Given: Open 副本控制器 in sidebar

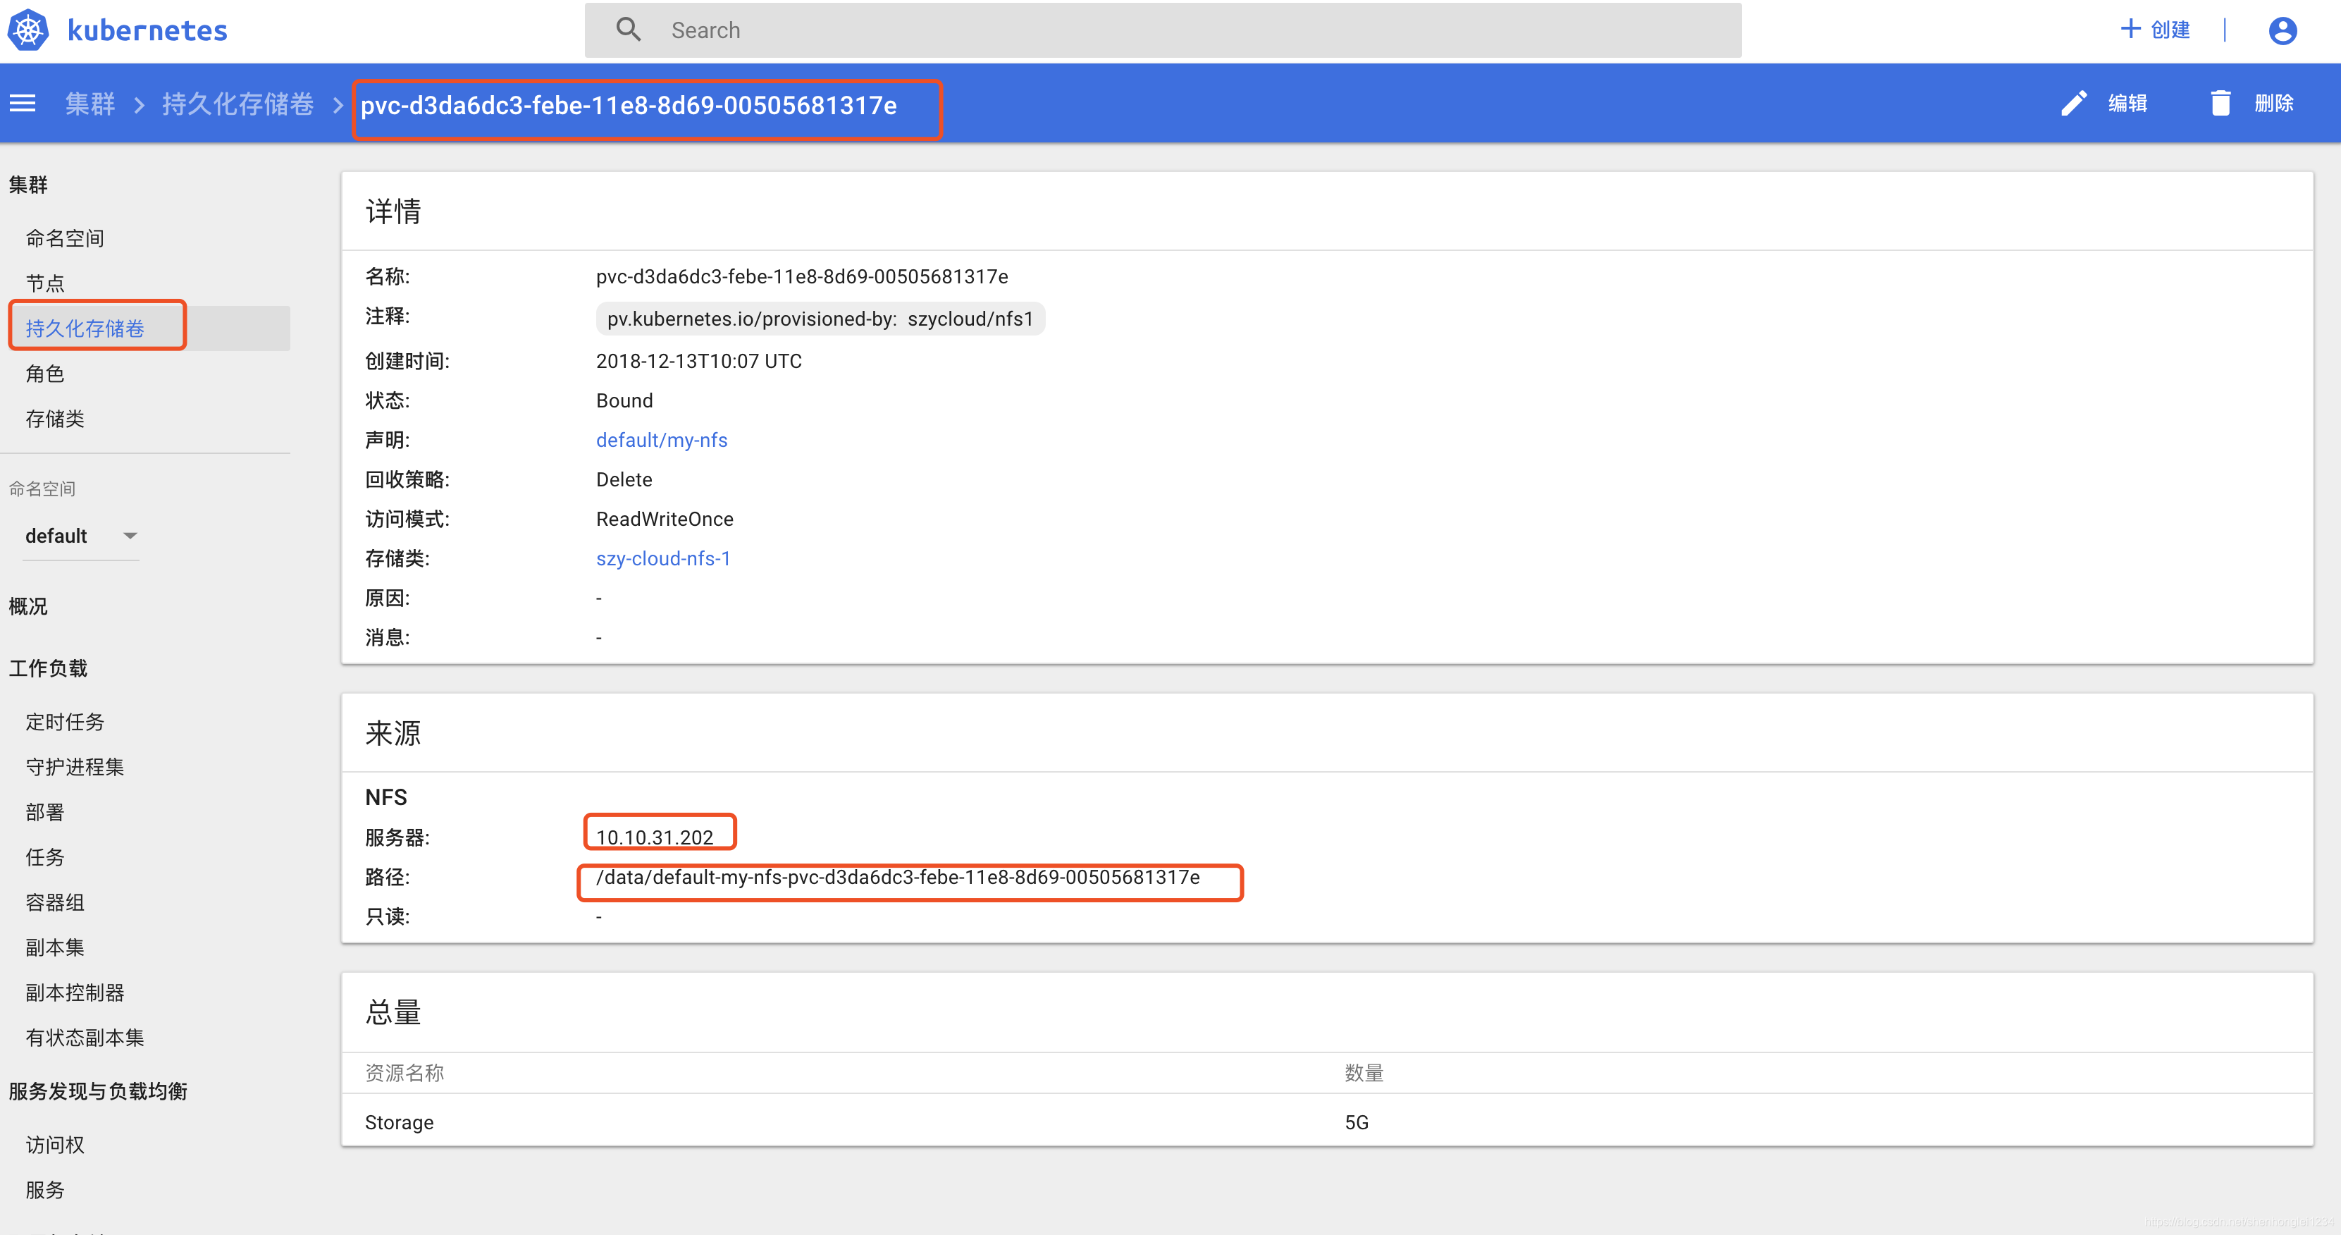Looking at the screenshot, I should point(75,993).
